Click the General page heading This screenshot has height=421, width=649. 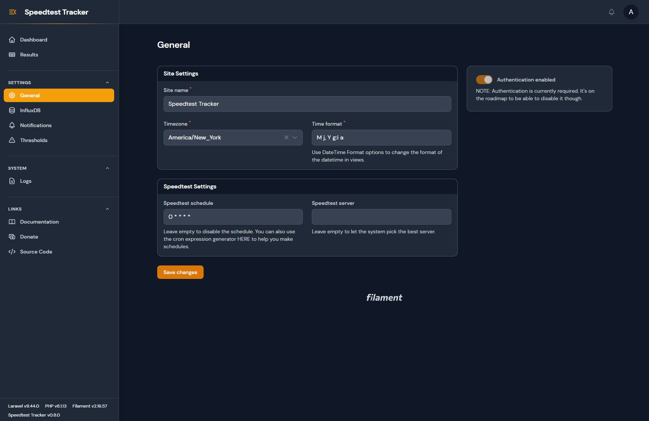[174, 45]
